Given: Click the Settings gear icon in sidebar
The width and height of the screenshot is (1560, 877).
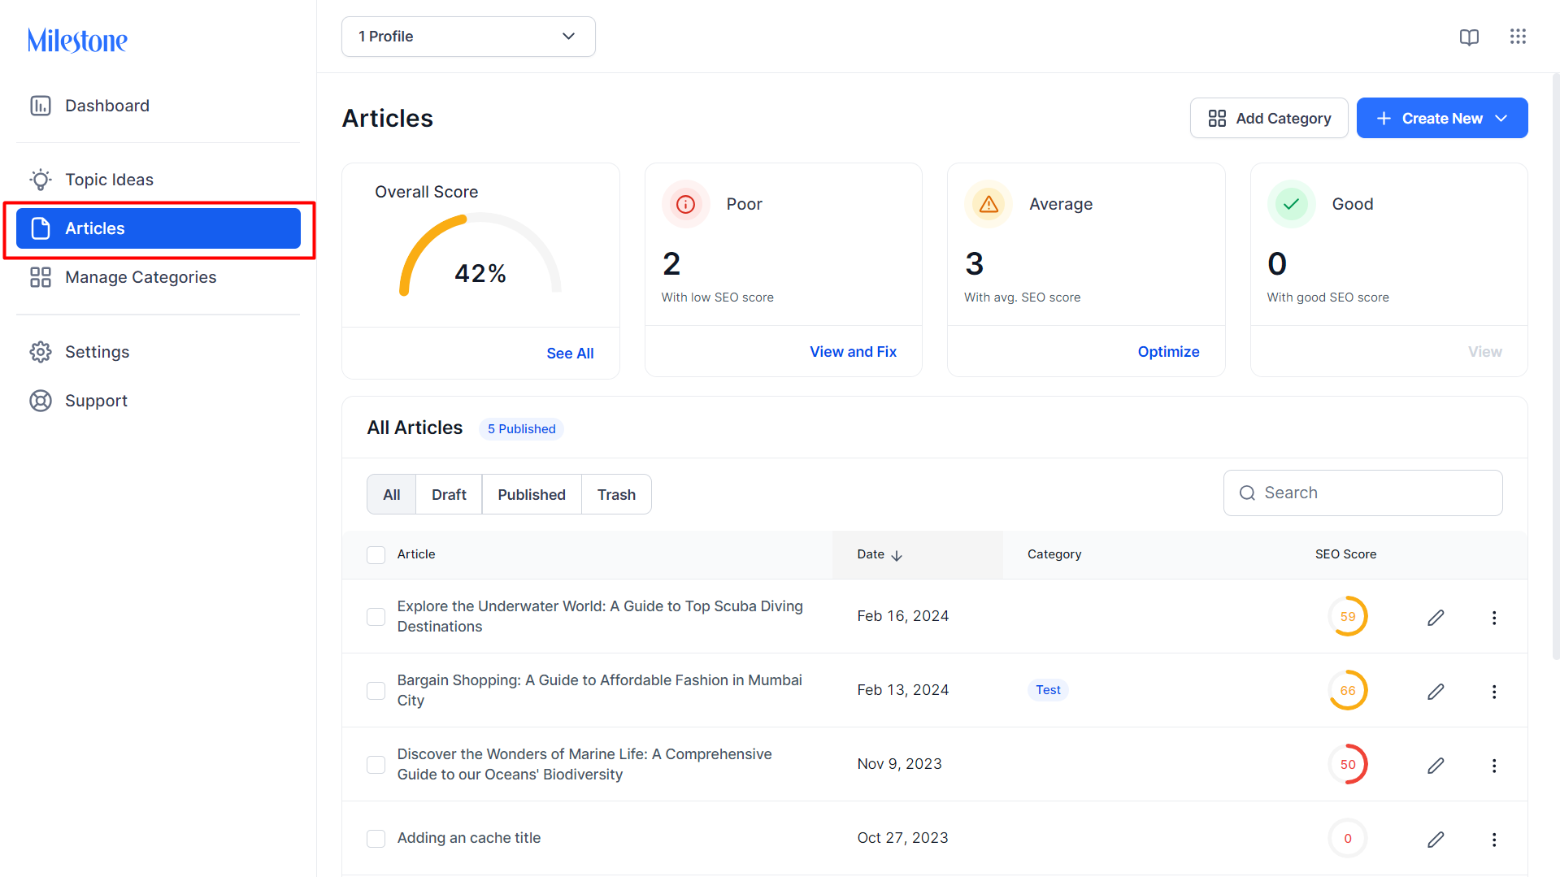Looking at the screenshot, I should click(x=41, y=352).
